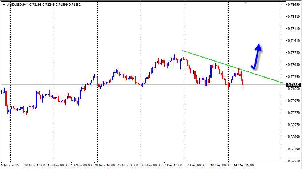The image size is (302, 169).
Task: Click the 20 Nov 16:00 date label
Action: click(104, 165)
